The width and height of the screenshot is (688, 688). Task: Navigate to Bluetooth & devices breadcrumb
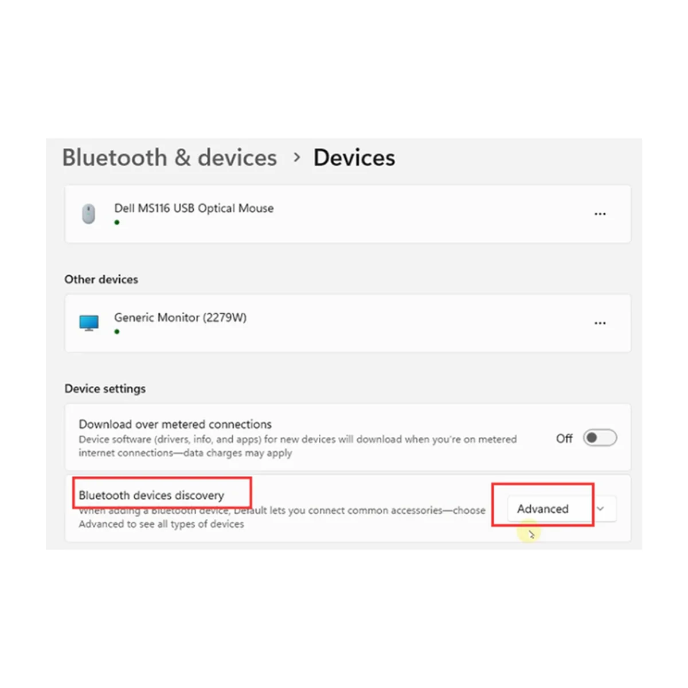click(169, 157)
